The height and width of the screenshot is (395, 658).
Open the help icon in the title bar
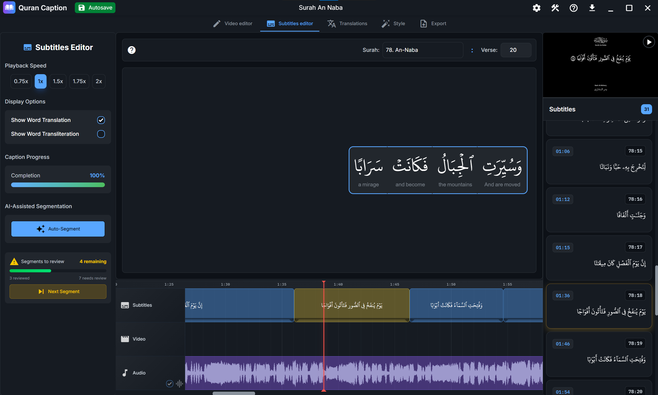pyautogui.click(x=573, y=8)
